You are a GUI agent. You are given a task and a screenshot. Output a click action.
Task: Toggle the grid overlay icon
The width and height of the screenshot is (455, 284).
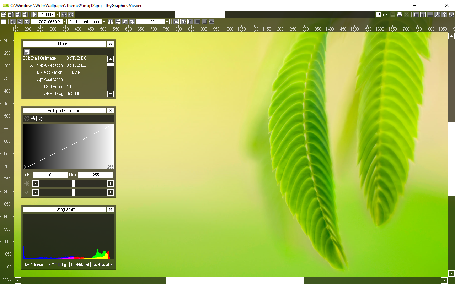[197, 22]
